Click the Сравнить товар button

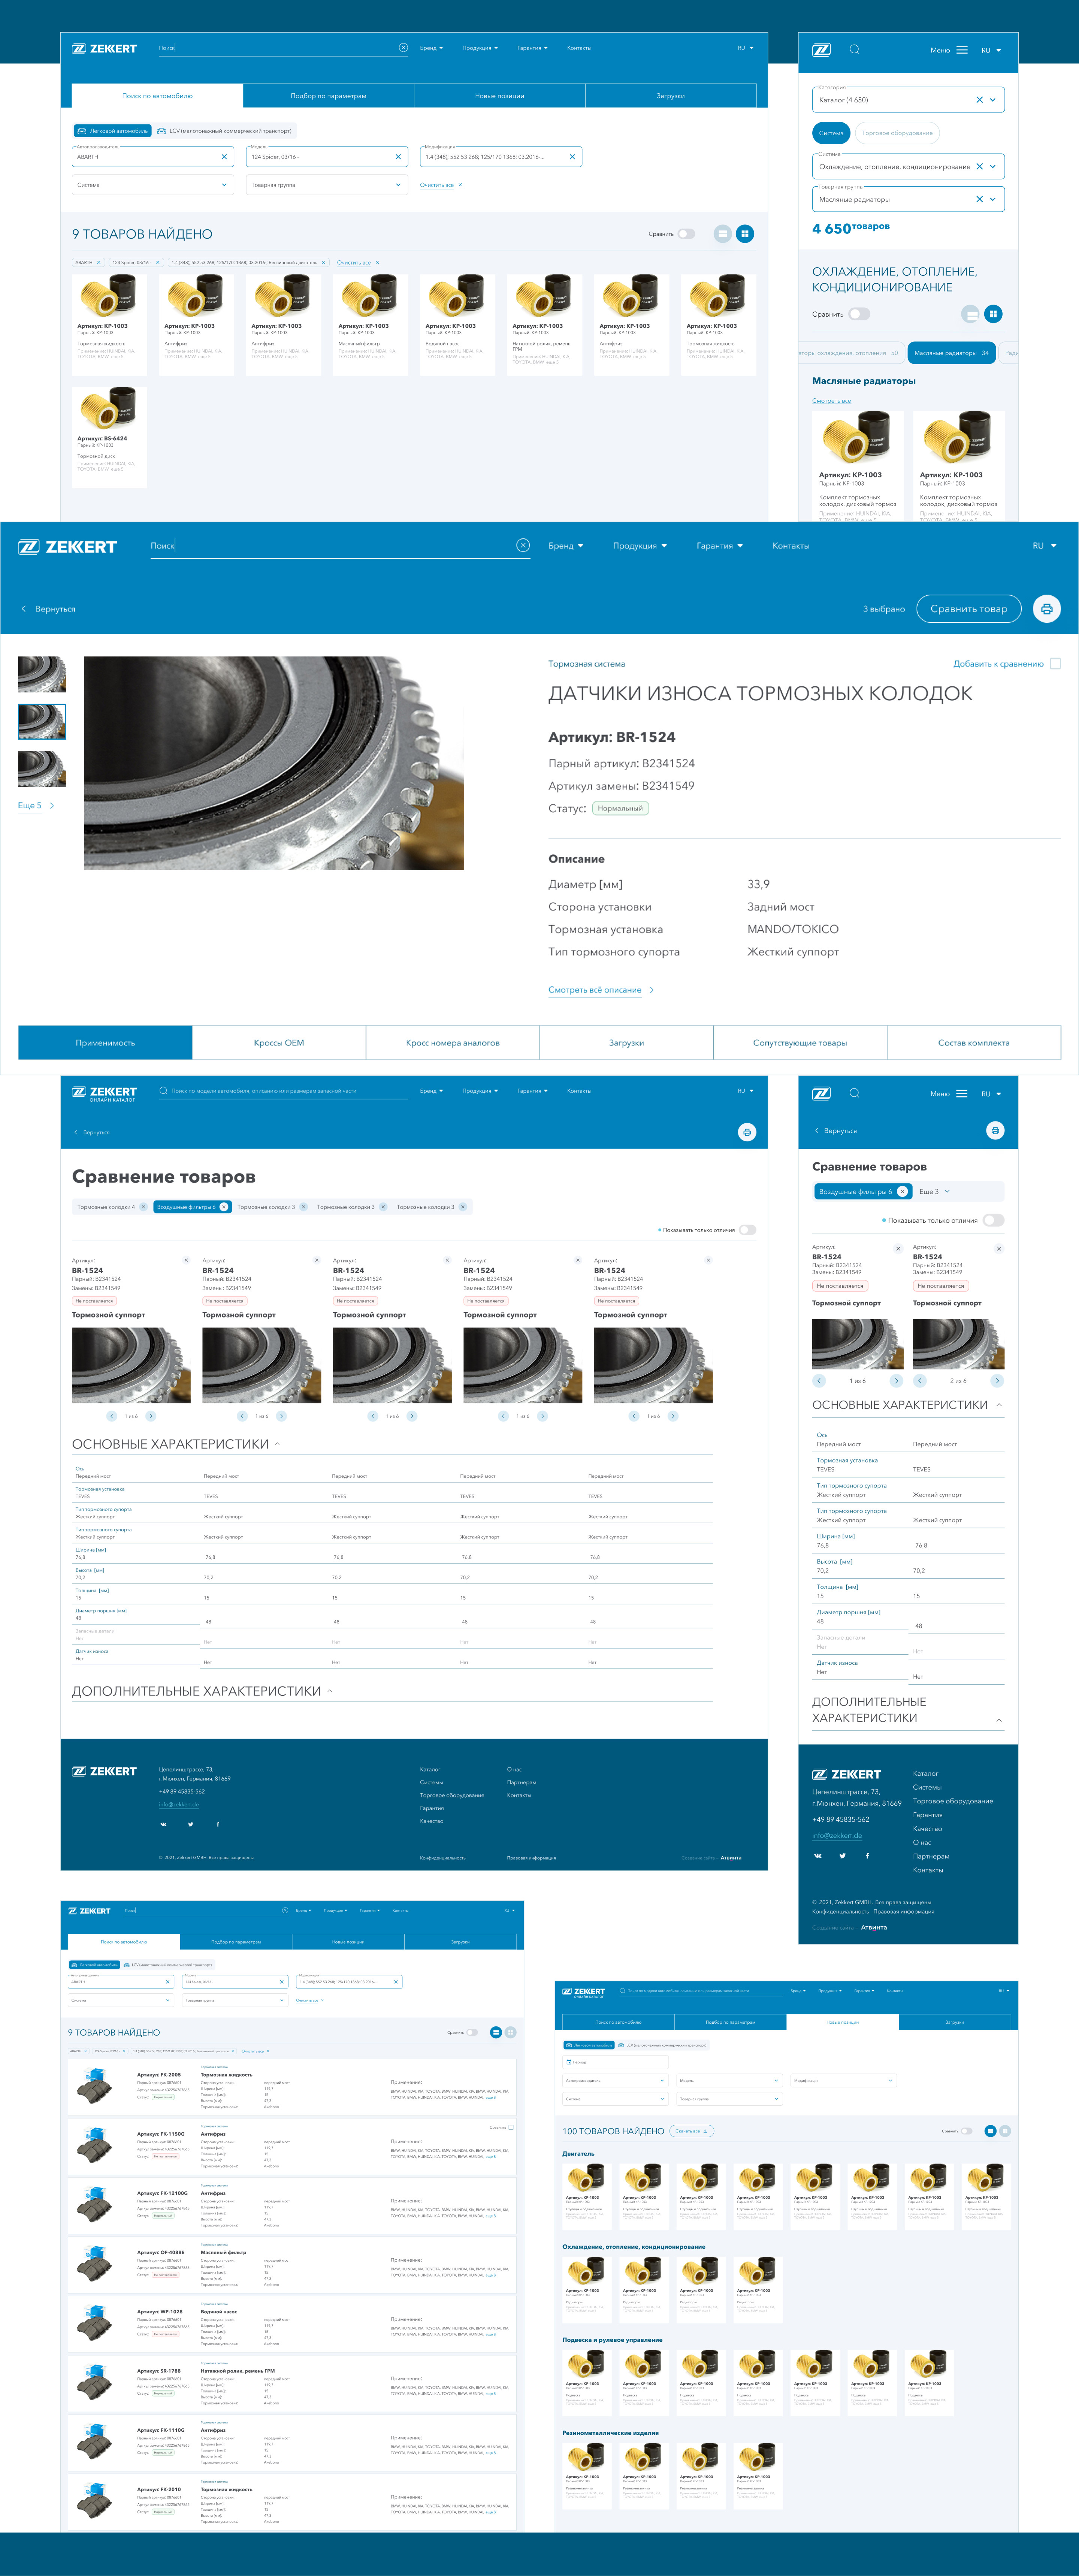969,609
